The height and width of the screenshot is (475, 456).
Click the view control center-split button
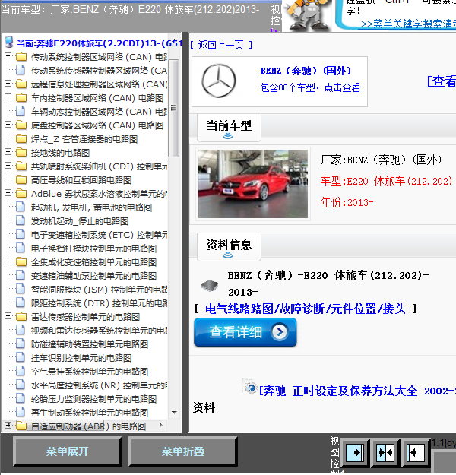pos(385,453)
